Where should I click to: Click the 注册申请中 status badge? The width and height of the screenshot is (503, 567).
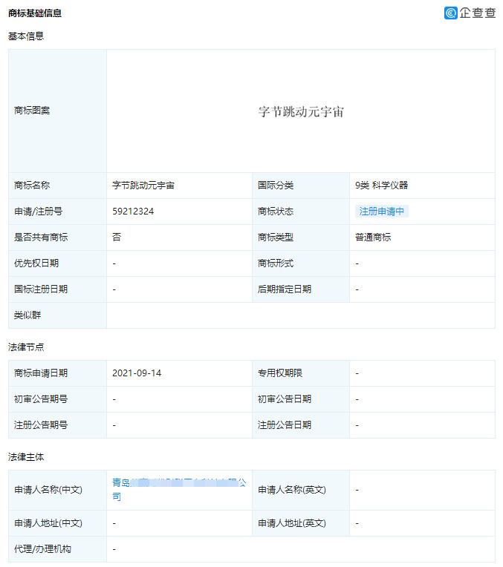click(x=382, y=212)
